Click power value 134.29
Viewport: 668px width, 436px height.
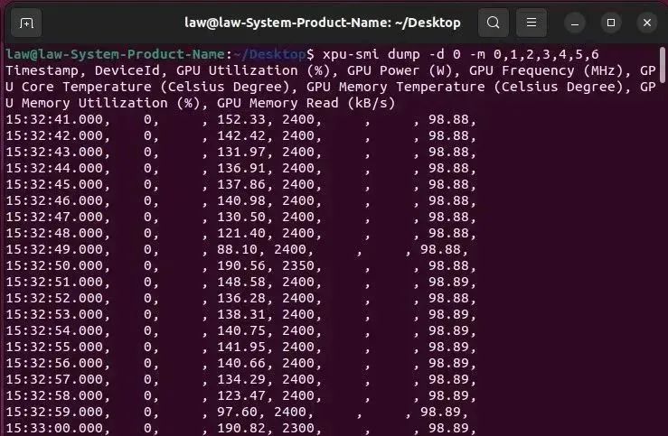click(x=241, y=379)
